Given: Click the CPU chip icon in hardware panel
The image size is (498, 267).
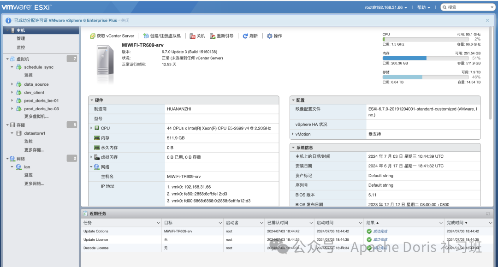Looking at the screenshot, I should [97, 128].
